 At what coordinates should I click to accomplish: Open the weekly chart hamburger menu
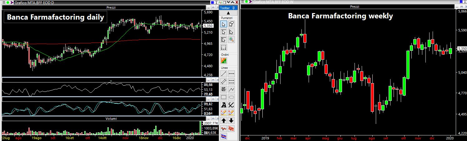tap(243, 2)
